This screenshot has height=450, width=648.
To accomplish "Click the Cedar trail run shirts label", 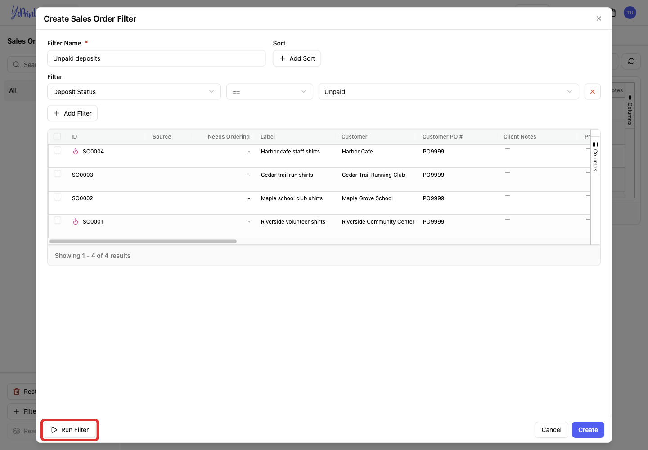I will (x=287, y=175).
